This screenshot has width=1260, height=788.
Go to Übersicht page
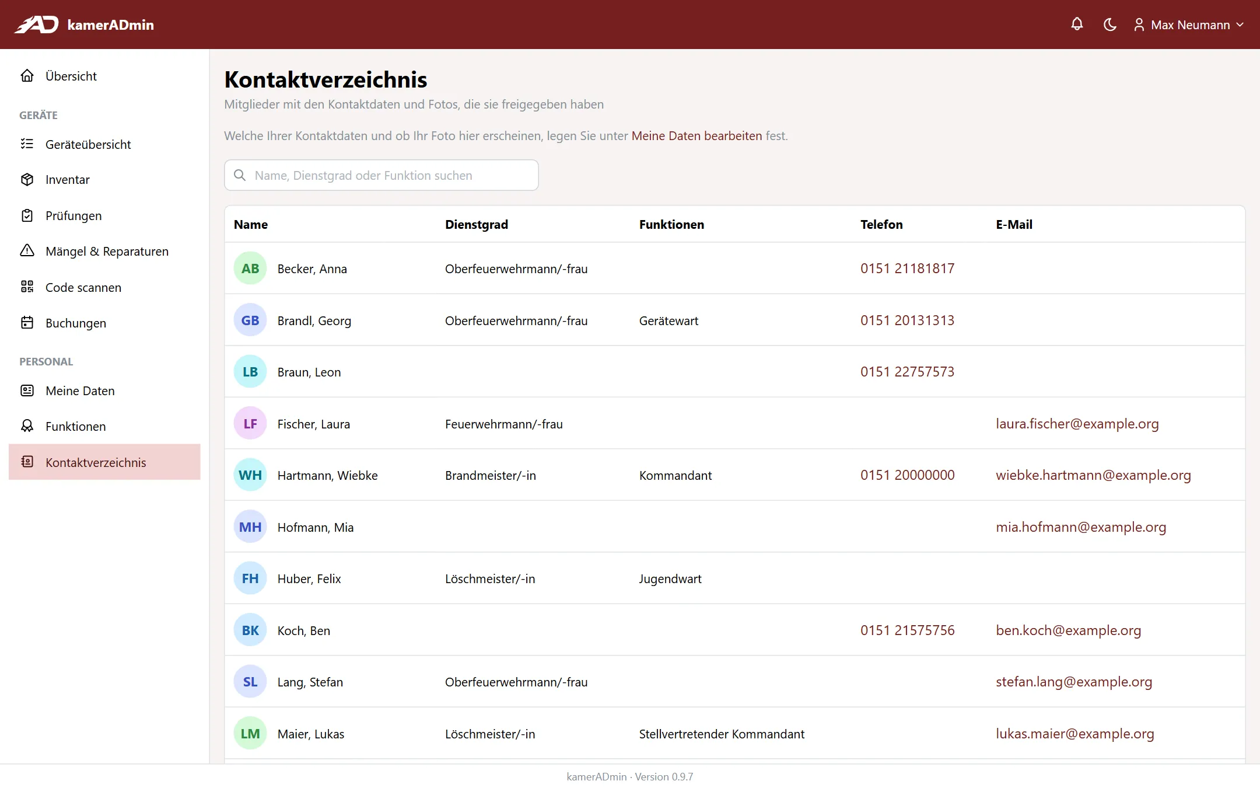click(104, 76)
